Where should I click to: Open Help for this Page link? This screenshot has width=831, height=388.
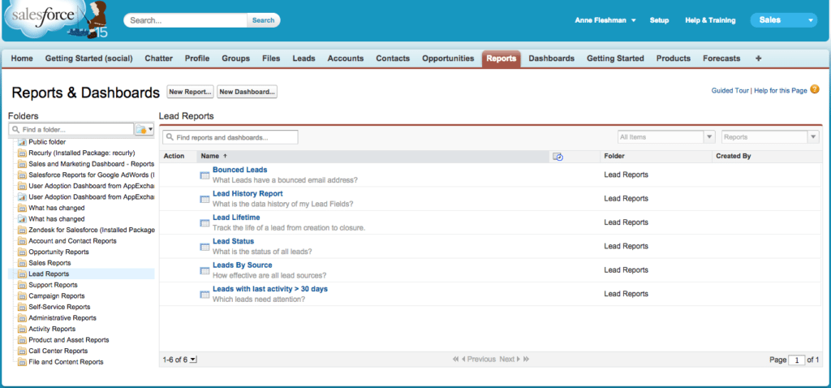[x=781, y=91]
